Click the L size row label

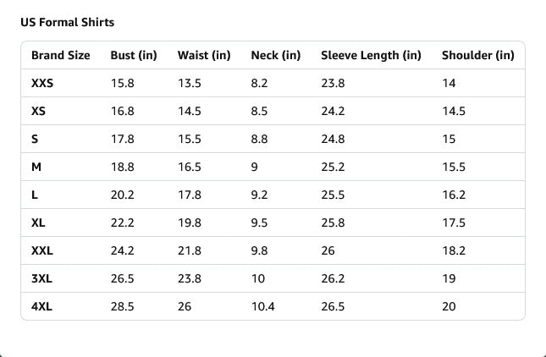35,195
